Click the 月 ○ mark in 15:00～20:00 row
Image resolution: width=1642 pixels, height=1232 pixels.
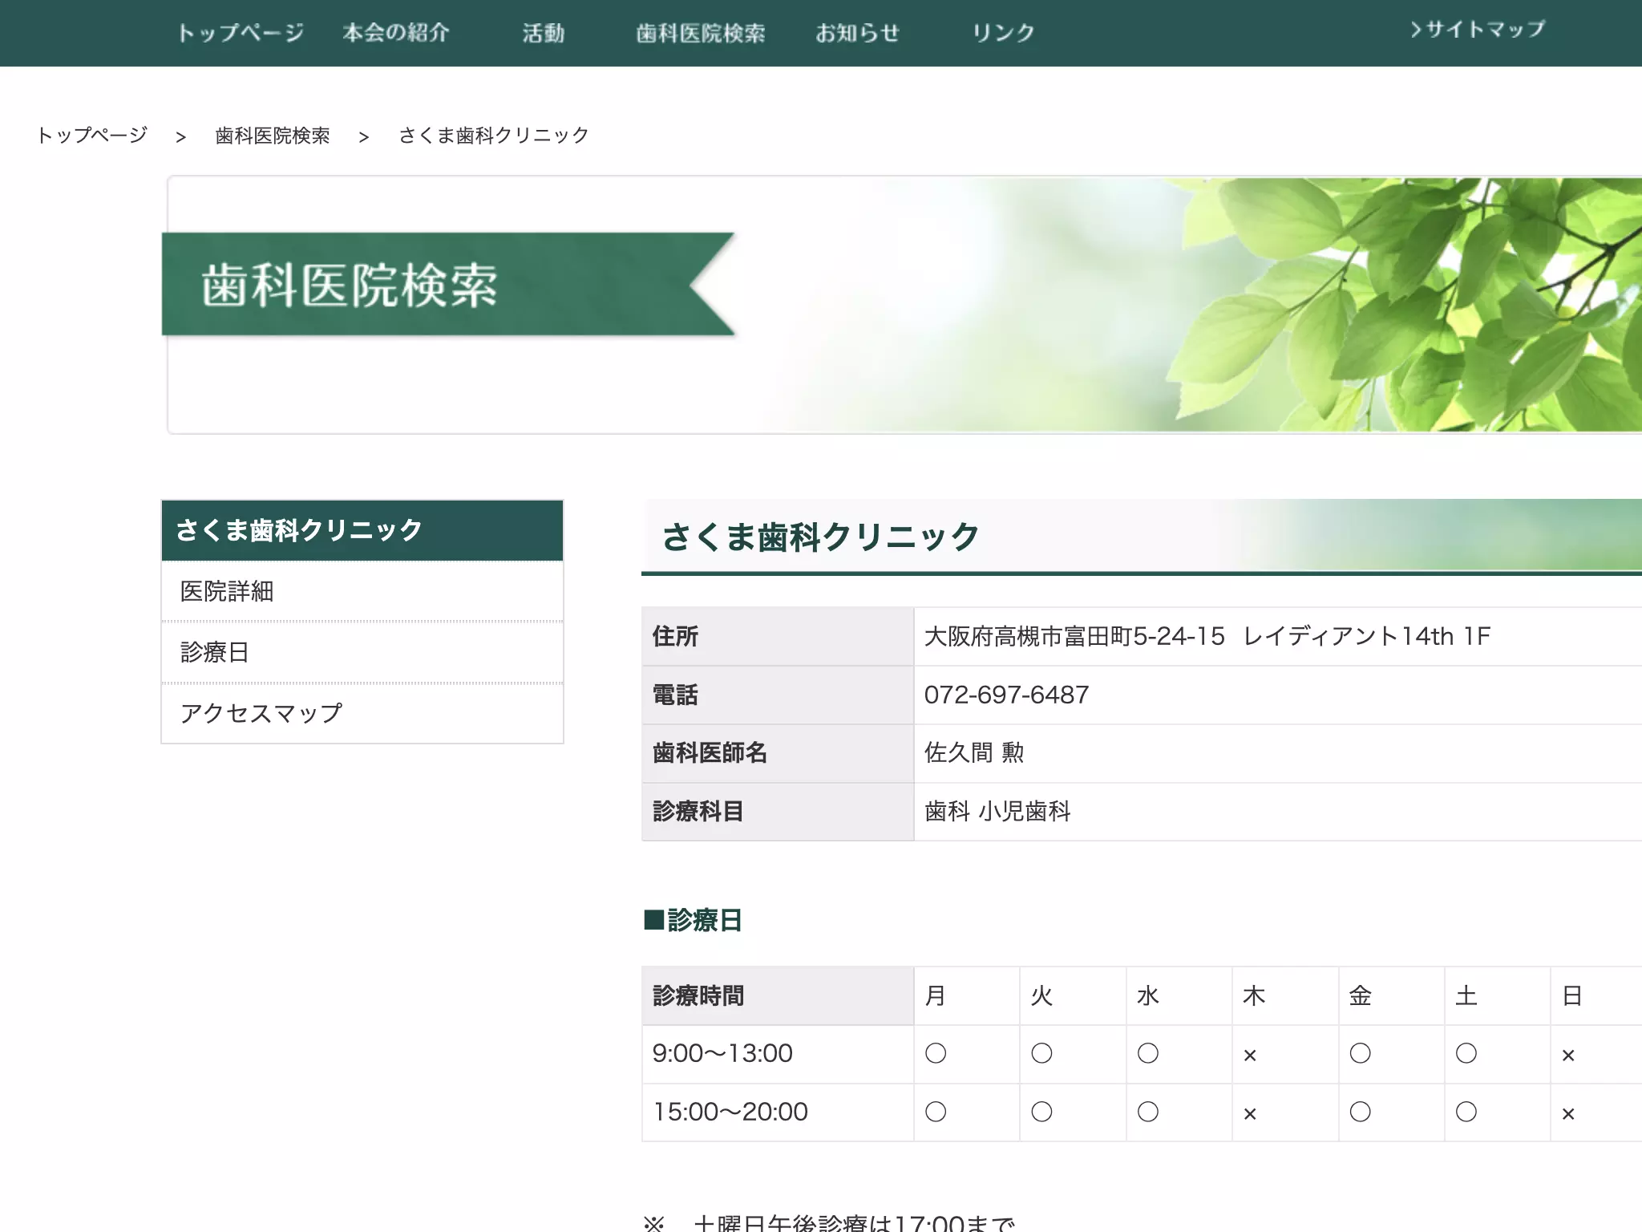coord(936,1112)
